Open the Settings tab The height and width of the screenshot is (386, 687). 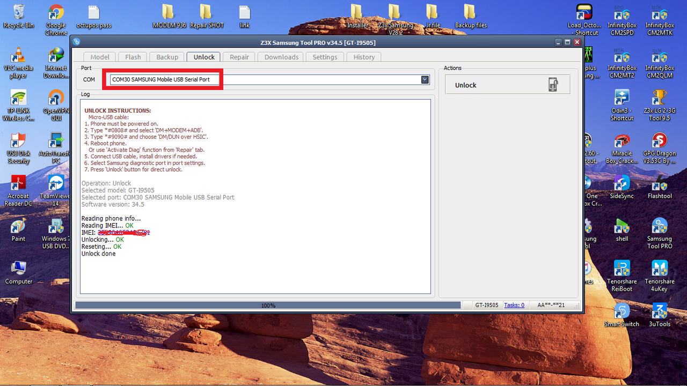point(325,57)
